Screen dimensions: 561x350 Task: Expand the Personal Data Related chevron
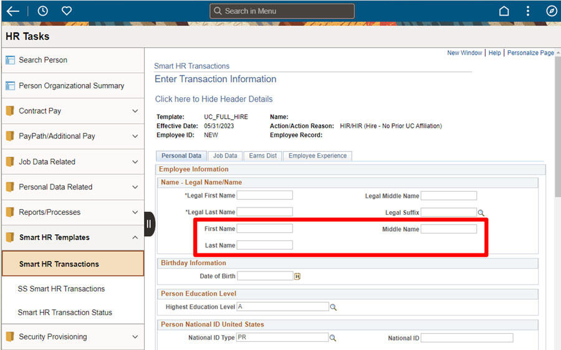tap(135, 187)
